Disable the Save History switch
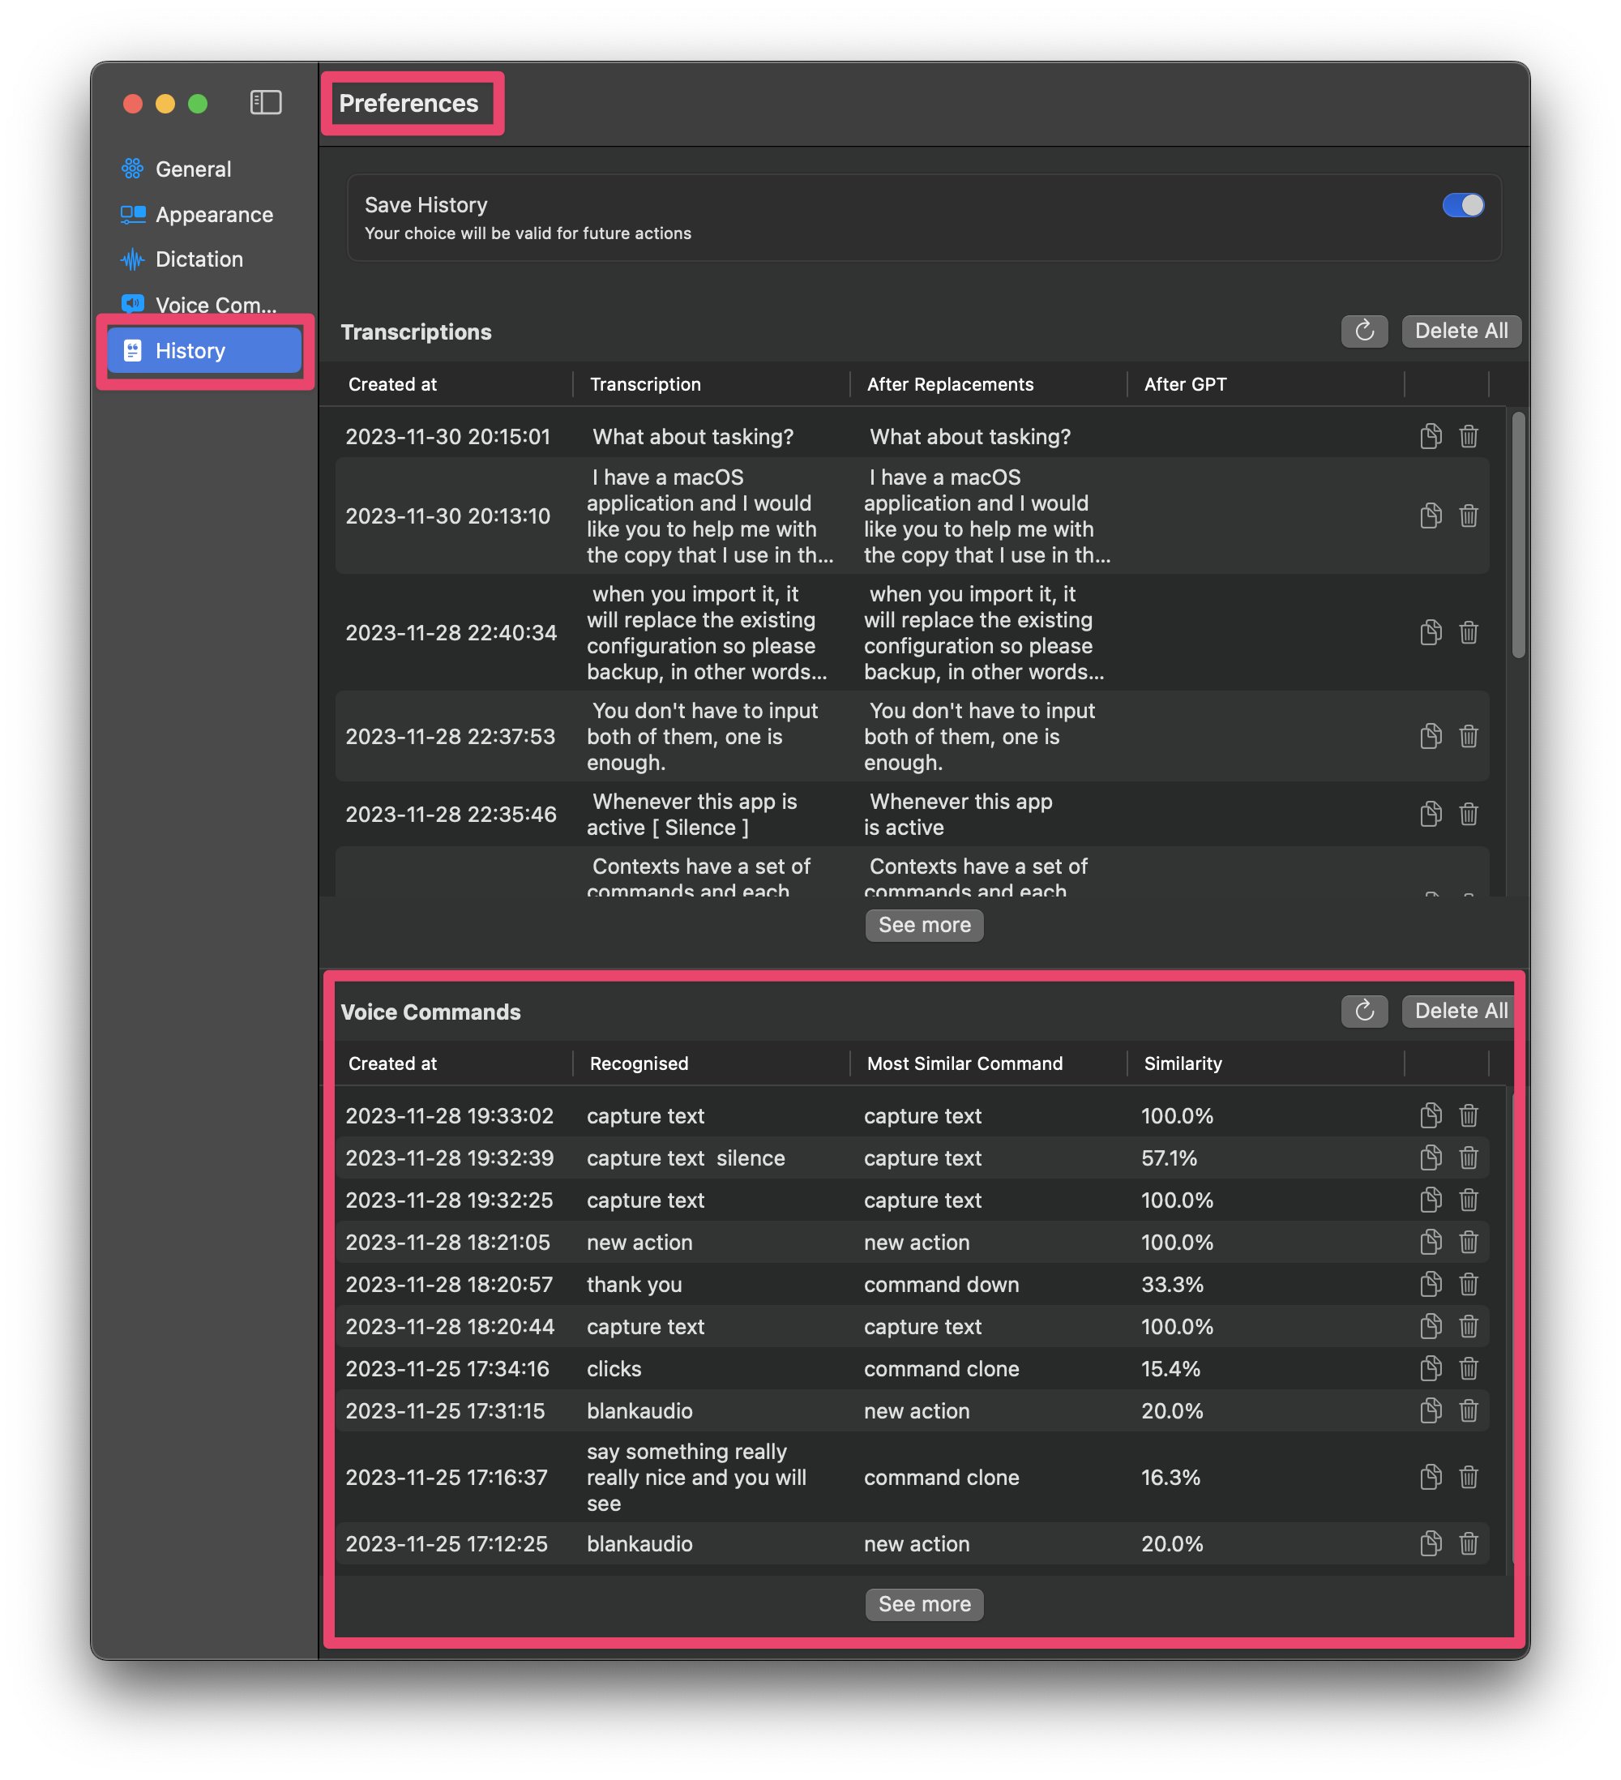 click(1462, 206)
